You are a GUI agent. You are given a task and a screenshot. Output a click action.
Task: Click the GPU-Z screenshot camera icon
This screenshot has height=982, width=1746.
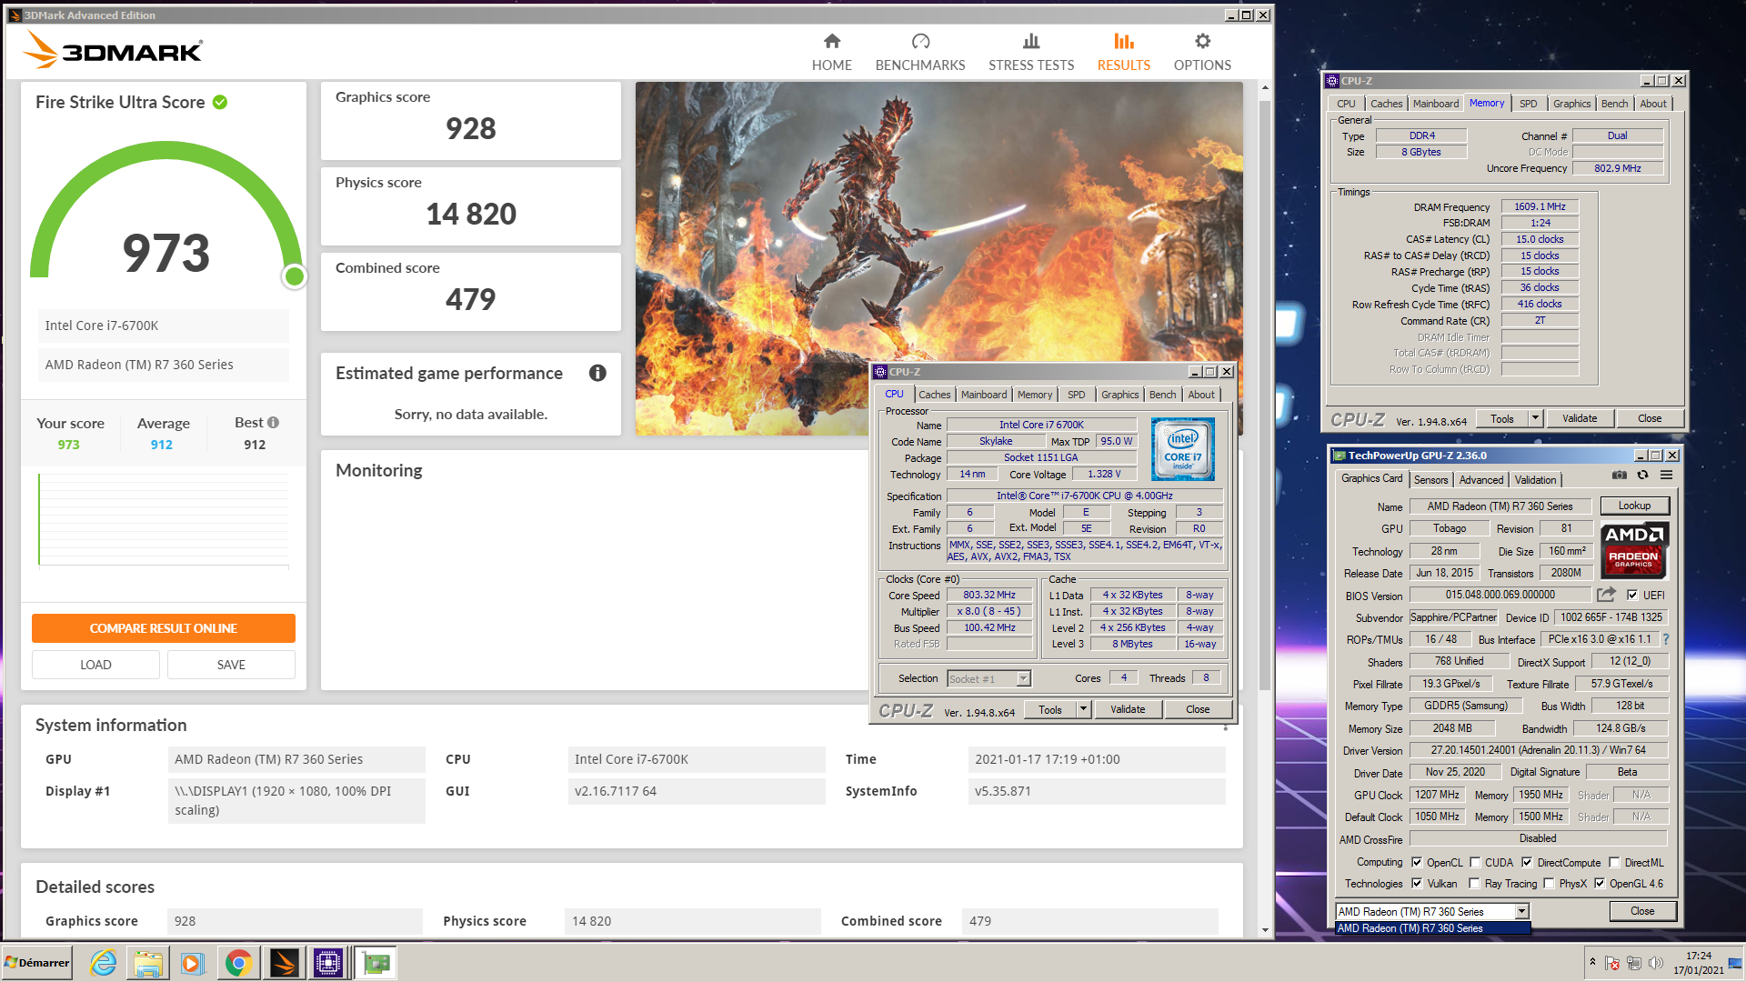point(1620,475)
